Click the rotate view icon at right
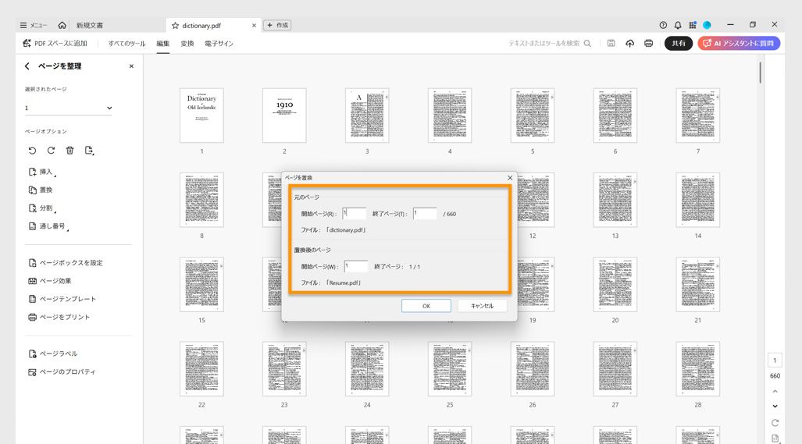 click(775, 422)
